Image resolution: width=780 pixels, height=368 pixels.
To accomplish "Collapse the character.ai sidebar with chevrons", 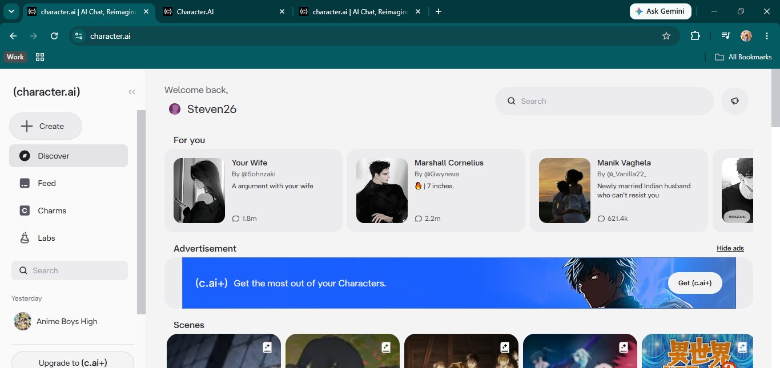I will (x=132, y=92).
